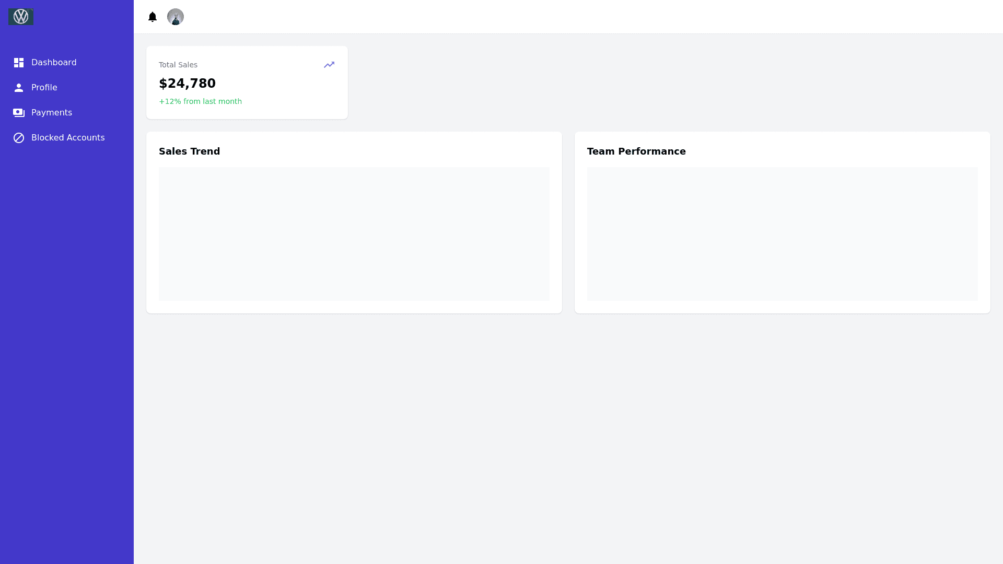Open notifications via the bell icon
The image size is (1003, 564).
pyautogui.click(x=153, y=17)
